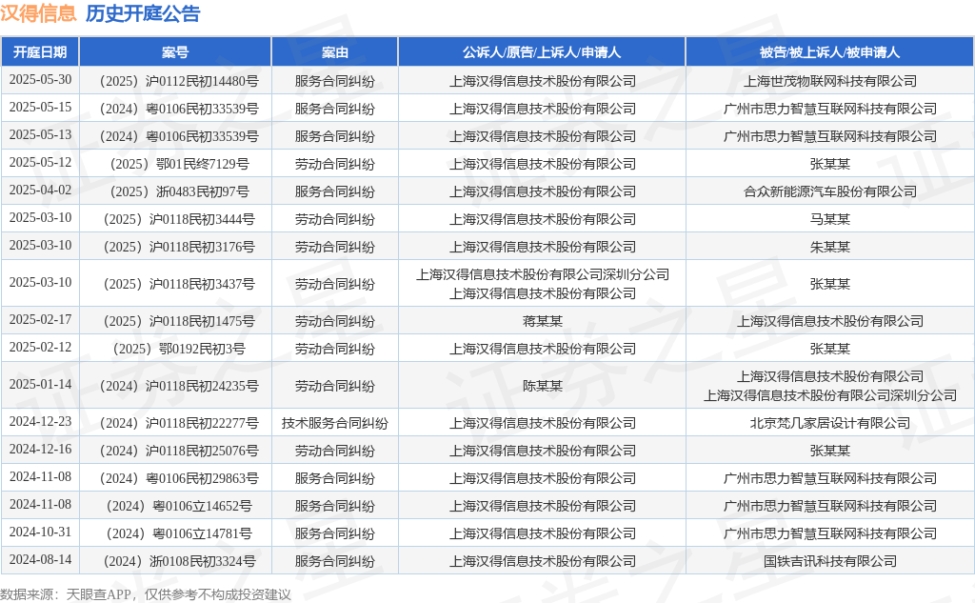Click case number (2024)粤0106立14781号
Screen dimensions: 975x603
point(178,533)
